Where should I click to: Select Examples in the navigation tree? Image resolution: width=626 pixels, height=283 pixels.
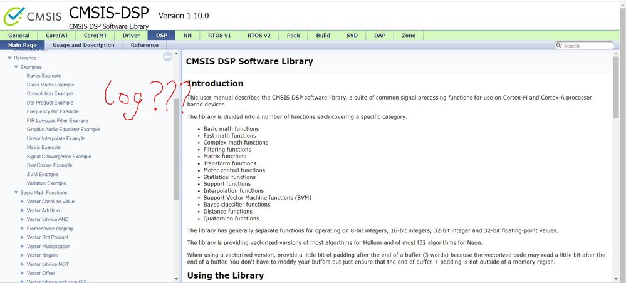pos(31,67)
